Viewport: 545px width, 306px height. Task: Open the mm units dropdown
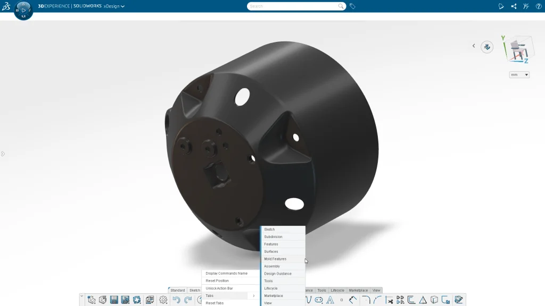coord(518,74)
